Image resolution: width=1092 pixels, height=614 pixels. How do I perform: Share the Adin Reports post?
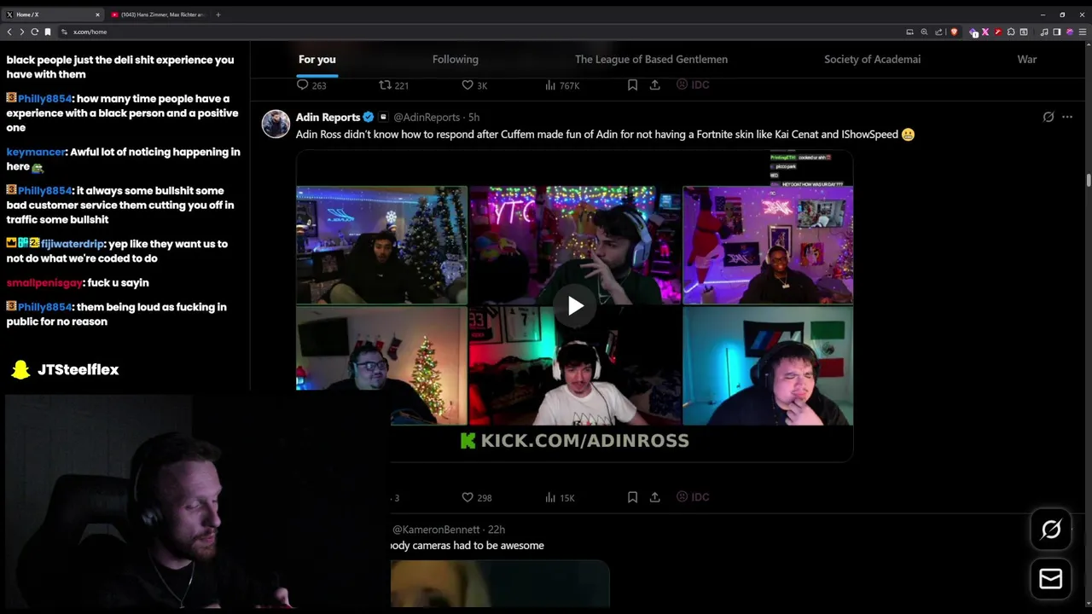(654, 497)
